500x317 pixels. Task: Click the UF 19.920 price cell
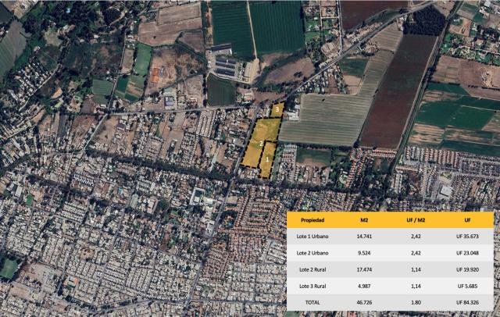tap(467, 269)
